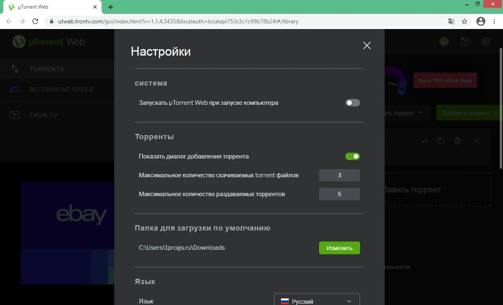This screenshot has height=305, width=503.
Task: Reload the page in Chrome
Action: 35,21
